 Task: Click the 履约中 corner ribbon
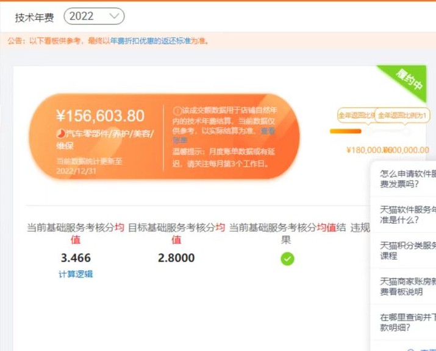[409, 80]
